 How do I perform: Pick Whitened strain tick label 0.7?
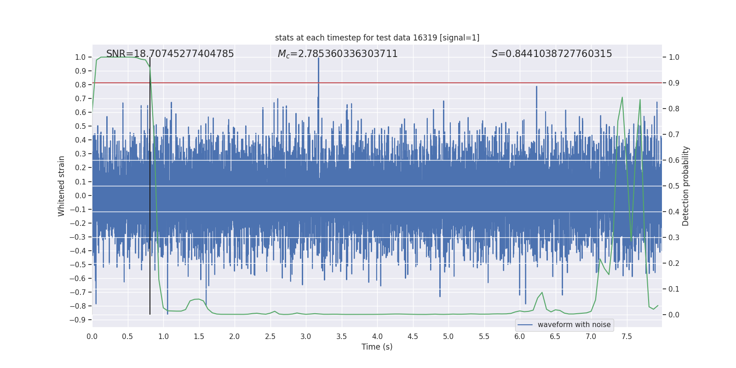click(80, 99)
